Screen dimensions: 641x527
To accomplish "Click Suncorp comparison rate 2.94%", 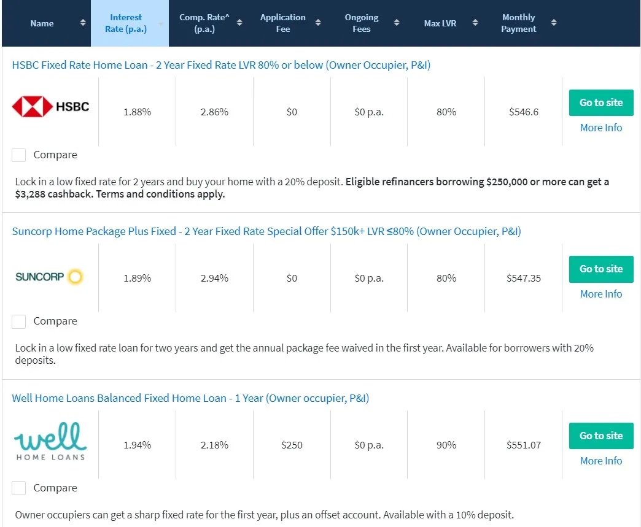I will [x=215, y=278].
